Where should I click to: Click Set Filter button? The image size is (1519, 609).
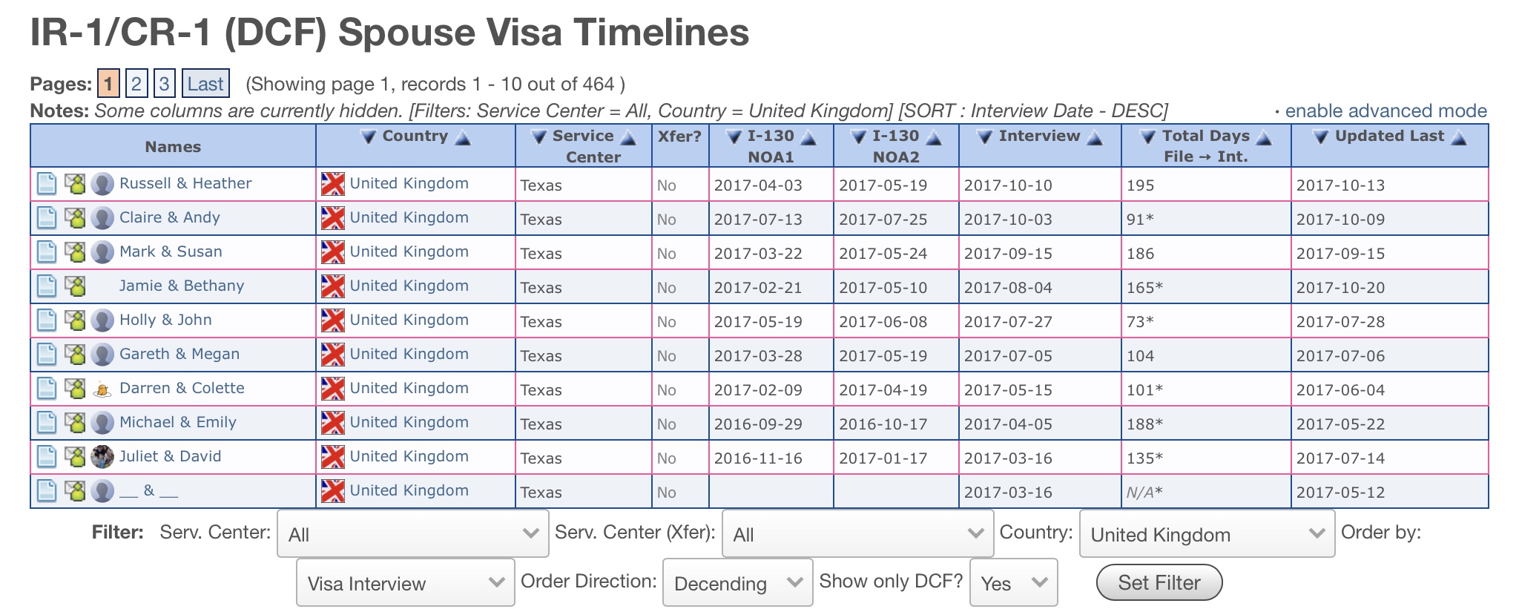tap(1159, 582)
